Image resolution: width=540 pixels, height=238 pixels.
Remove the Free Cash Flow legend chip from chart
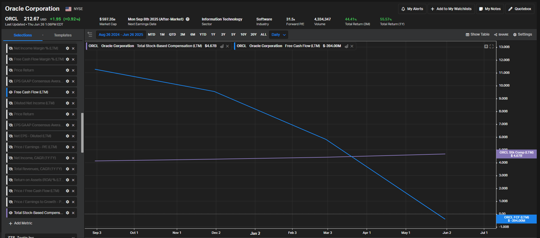pos(352,46)
